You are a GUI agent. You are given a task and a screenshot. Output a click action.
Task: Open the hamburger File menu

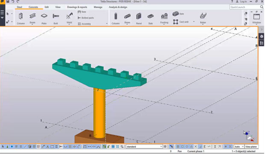click(2, 12)
